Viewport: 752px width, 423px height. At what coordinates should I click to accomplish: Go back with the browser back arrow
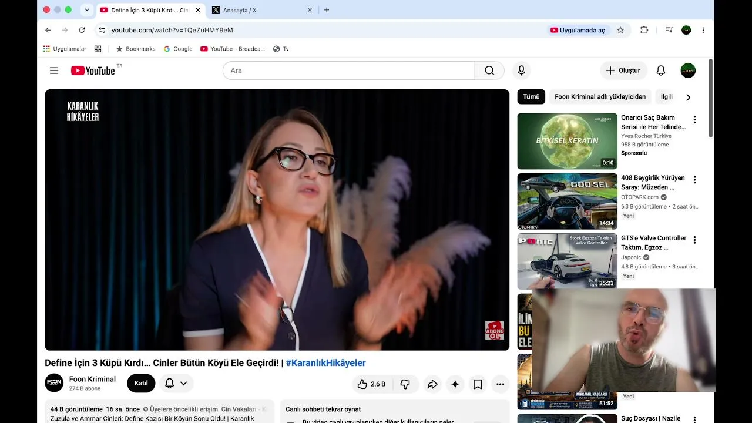pos(48,30)
